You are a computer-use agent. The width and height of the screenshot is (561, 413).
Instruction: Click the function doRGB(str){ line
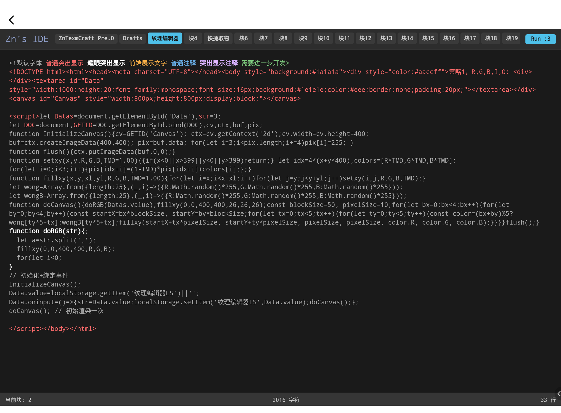(48, 231)
